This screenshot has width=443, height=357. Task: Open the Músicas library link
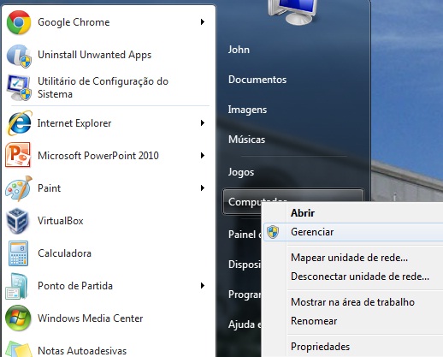click(x=247, y=140)
